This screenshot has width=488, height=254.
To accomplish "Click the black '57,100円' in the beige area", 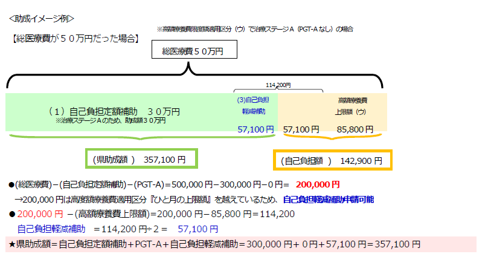I will 301,129.
